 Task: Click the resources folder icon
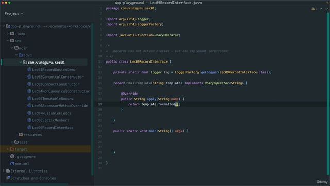click(21, 134)
